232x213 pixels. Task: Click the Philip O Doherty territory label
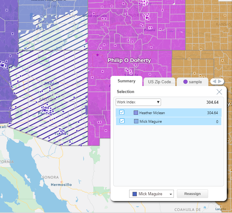pyautogui.click(x=129, y=60)
